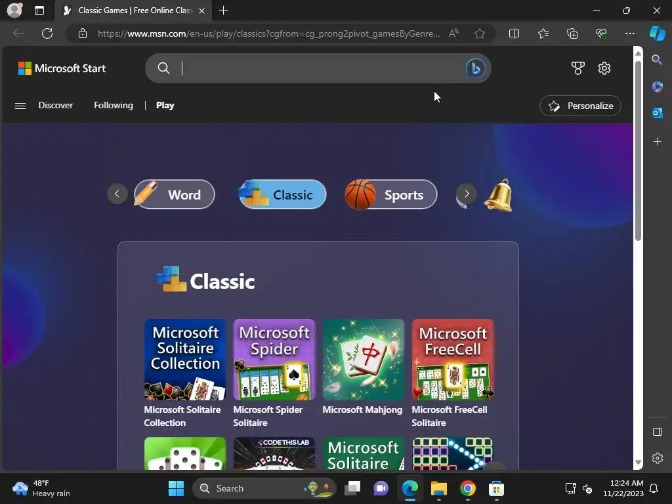Click the Microsoft FreeCell Solitaire title link
Viewport: 672px width, 504px height.
click(450, 416)
